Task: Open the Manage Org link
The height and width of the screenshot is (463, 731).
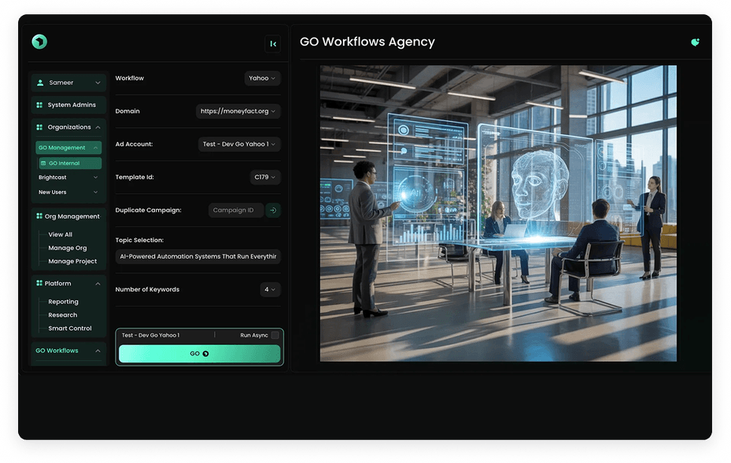Action: point(67,248)
